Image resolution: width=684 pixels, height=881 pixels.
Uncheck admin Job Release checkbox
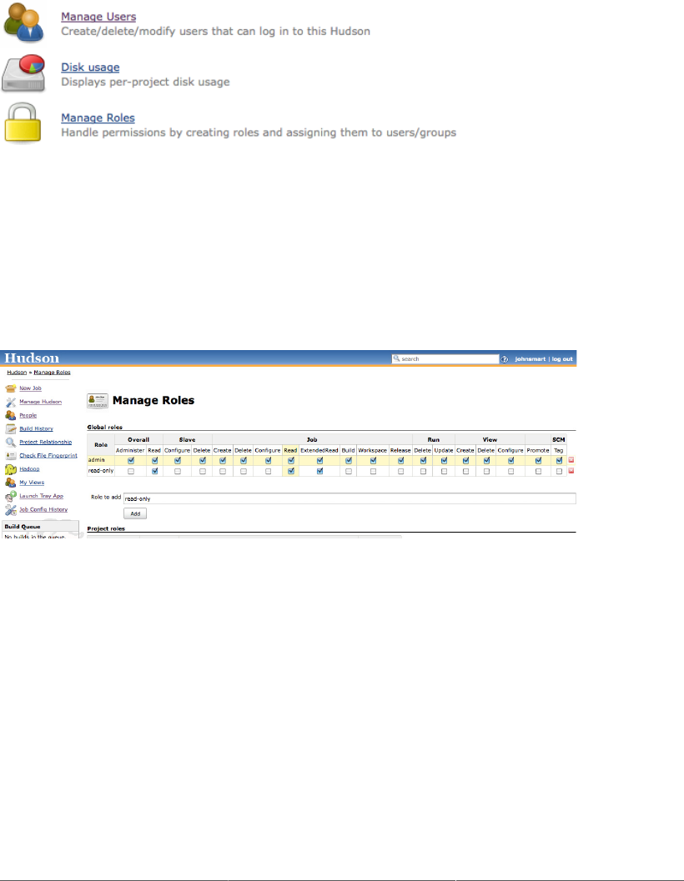pyautogui.click(x=400, y=460)
